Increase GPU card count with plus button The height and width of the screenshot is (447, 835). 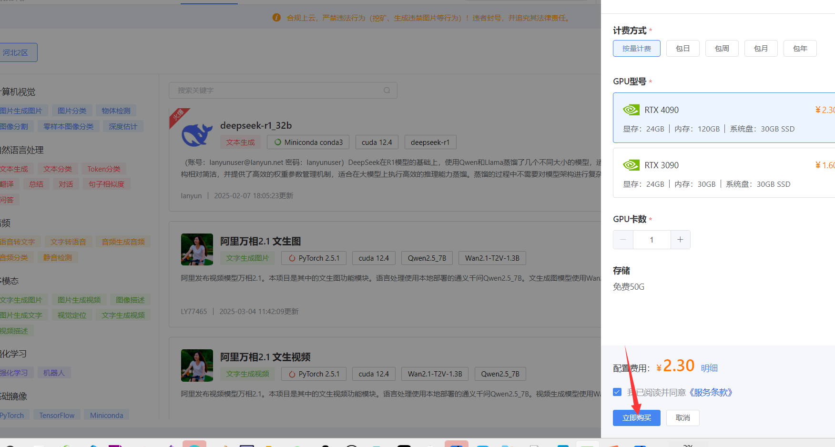(x=680, y=240)
